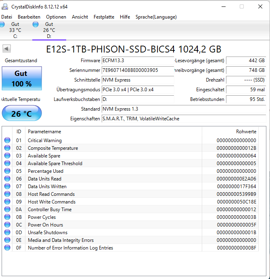Click the previous disk arrow button
The height and width of the screenshot is (279, 270).
6,48
